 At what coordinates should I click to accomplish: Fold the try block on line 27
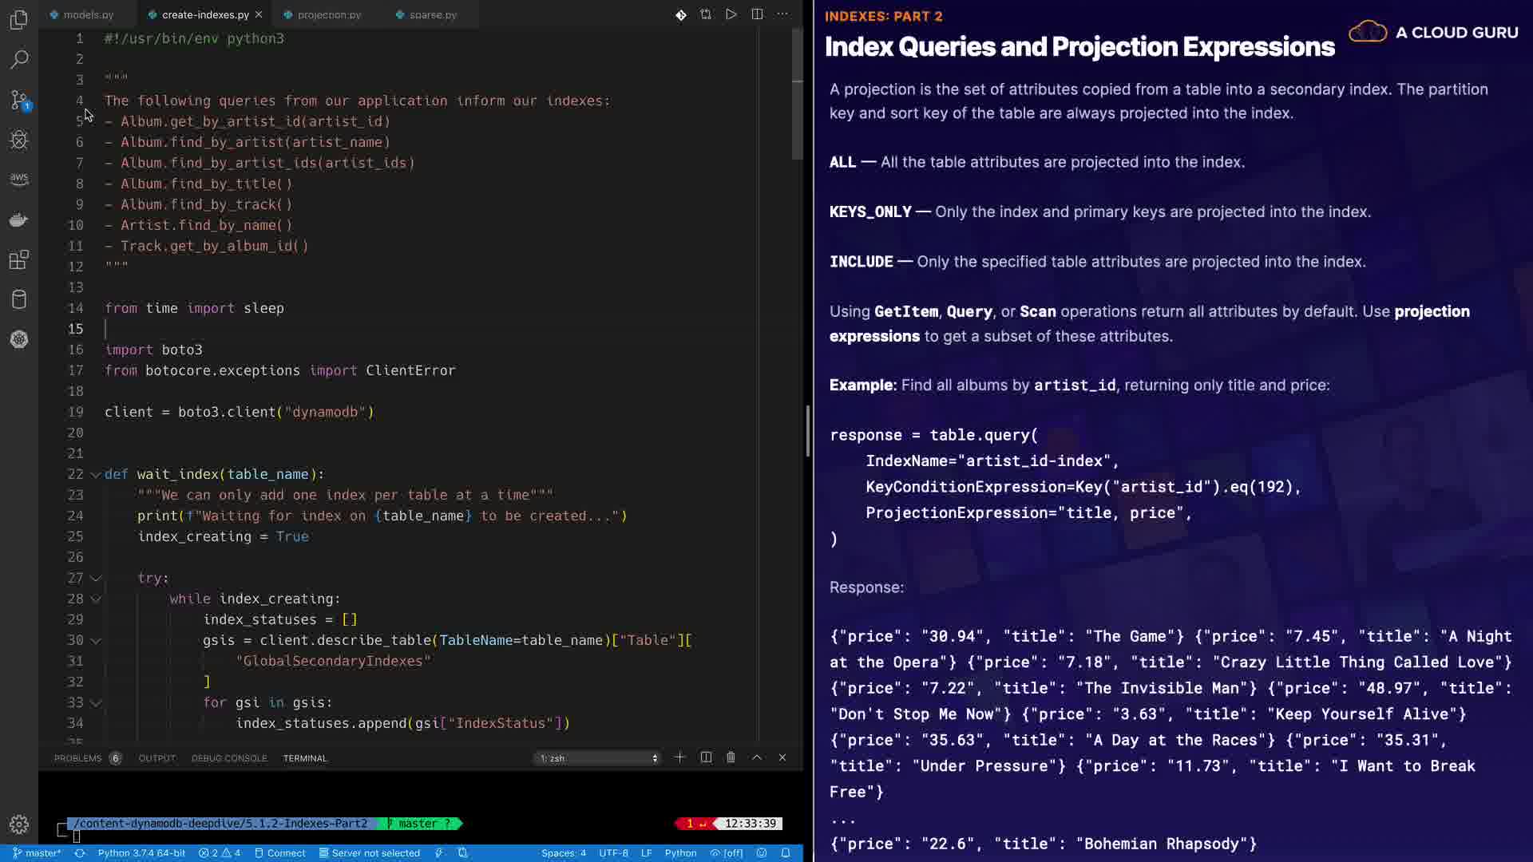96,578
